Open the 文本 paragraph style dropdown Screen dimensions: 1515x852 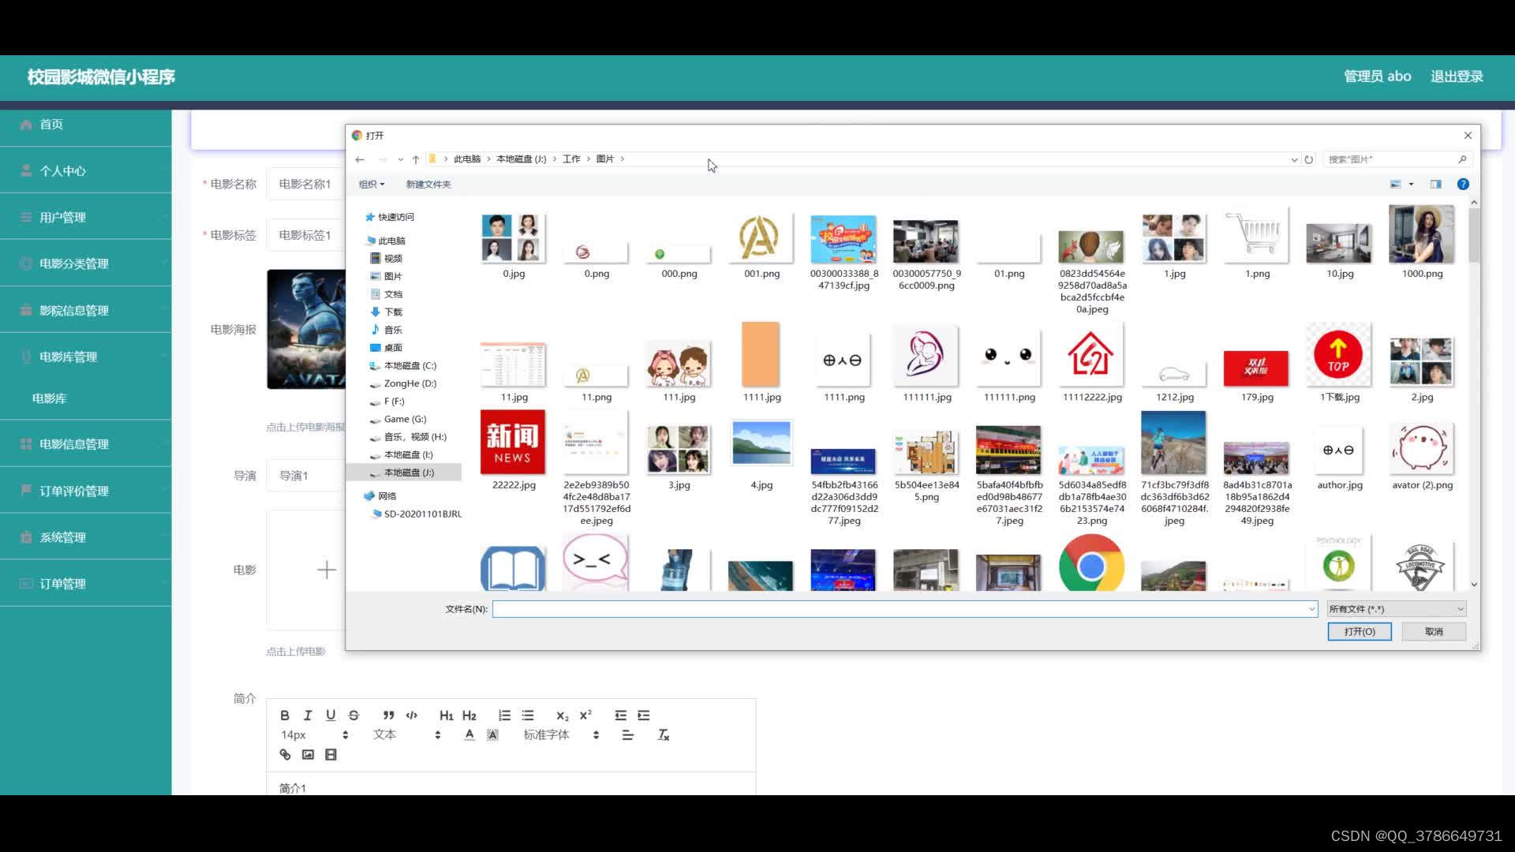coord(406,735)
